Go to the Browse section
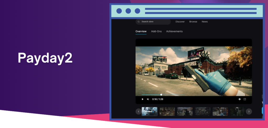 pyautogui.click(x=193, y=22)
